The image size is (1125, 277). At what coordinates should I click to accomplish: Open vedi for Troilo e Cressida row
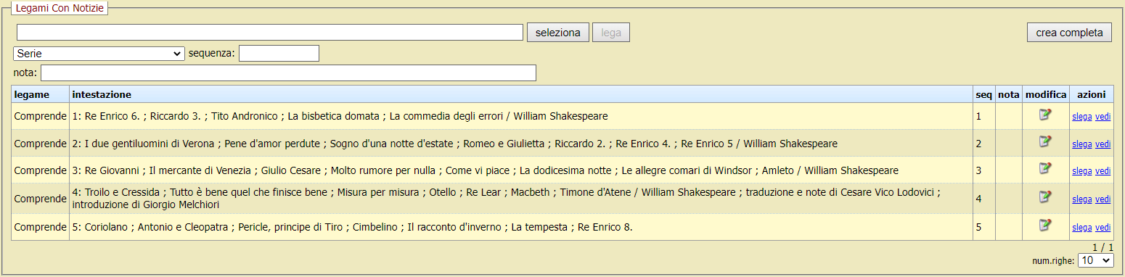[x=1103, y=199]
